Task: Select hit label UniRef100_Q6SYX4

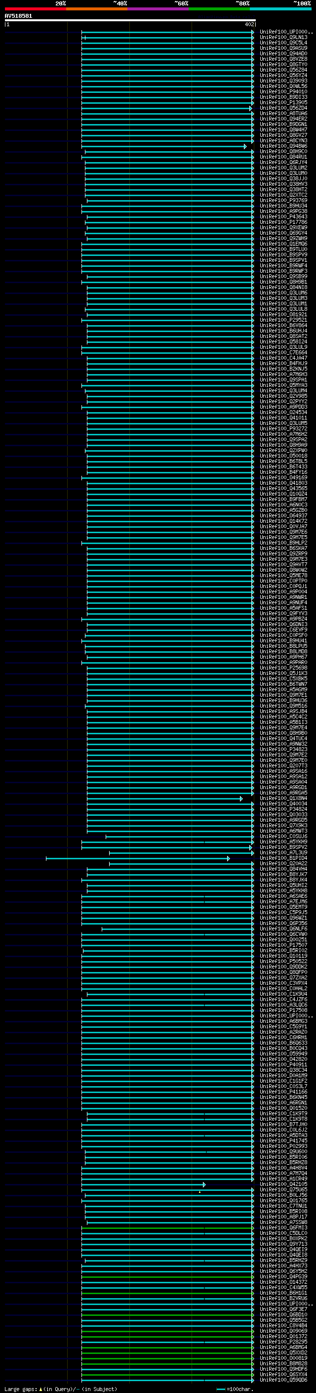Action: (283, 1374)
